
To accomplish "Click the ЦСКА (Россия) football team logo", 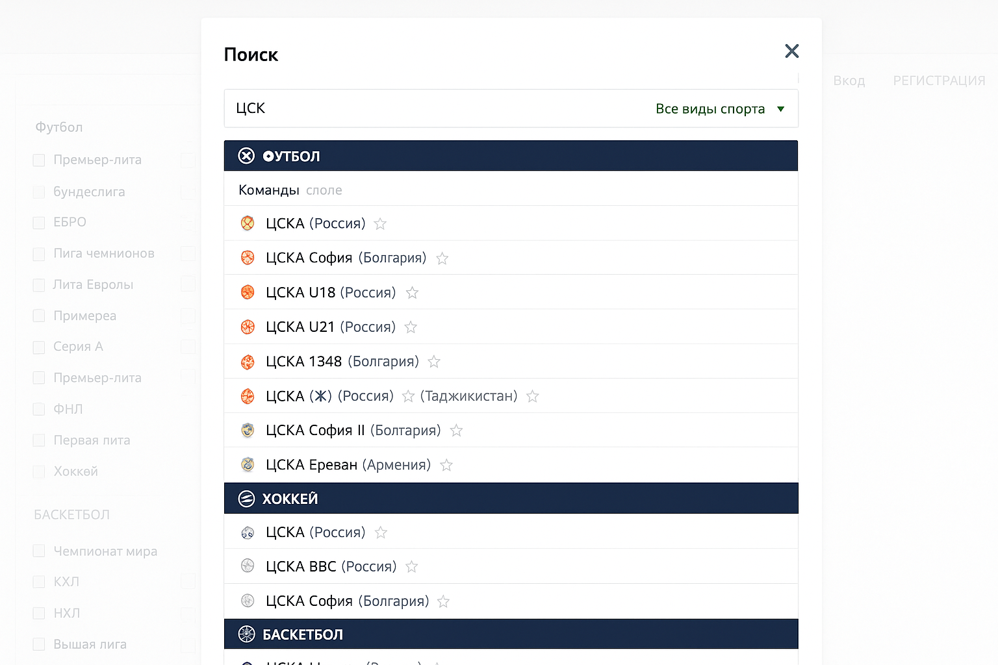I will click(248, 223).
